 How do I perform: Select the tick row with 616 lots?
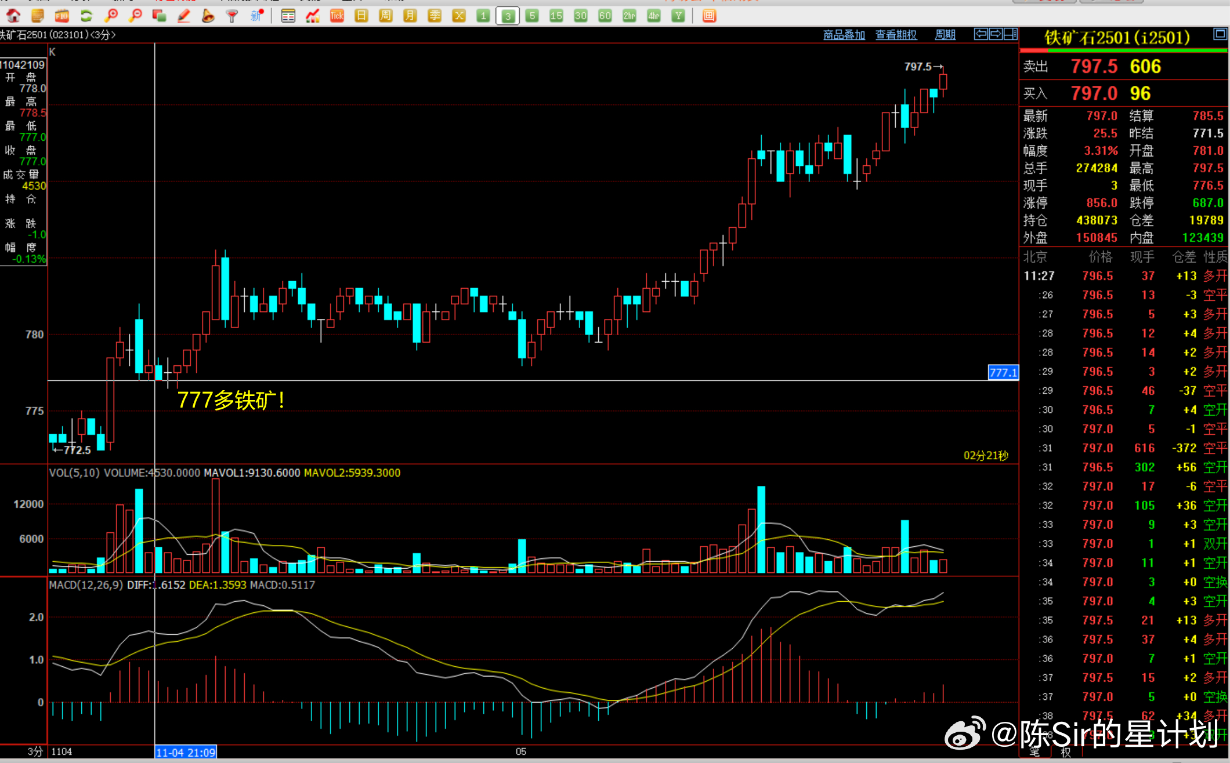coord(1124,448)
